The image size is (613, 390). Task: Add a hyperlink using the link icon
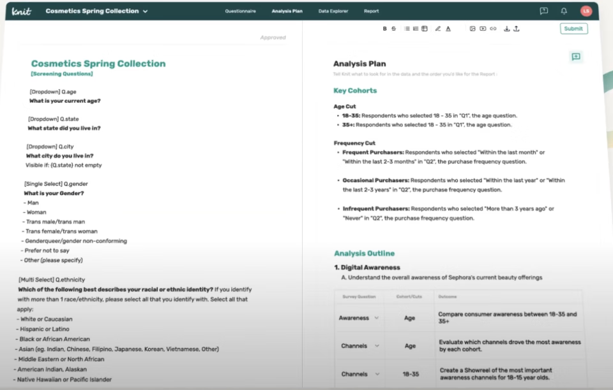tap(493, 29)
